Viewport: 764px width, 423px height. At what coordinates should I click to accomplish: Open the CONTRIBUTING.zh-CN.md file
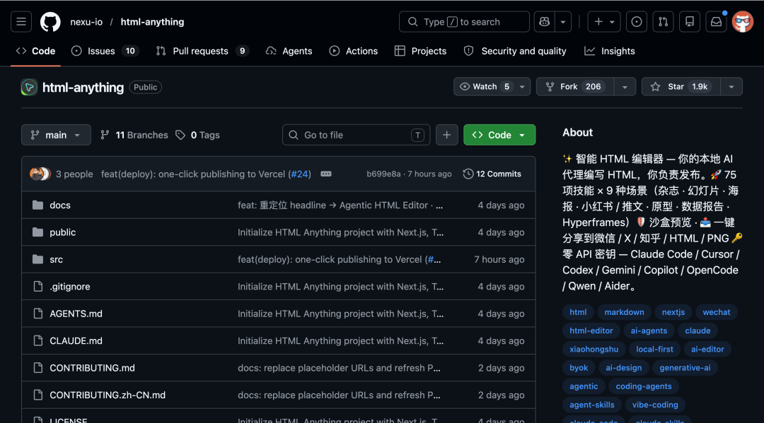(x=108, y=395)
